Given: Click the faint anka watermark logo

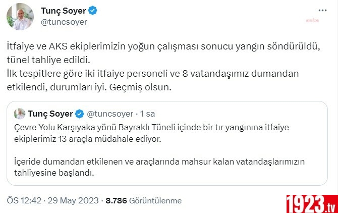Looking at the screenshot, I should 312,20.
